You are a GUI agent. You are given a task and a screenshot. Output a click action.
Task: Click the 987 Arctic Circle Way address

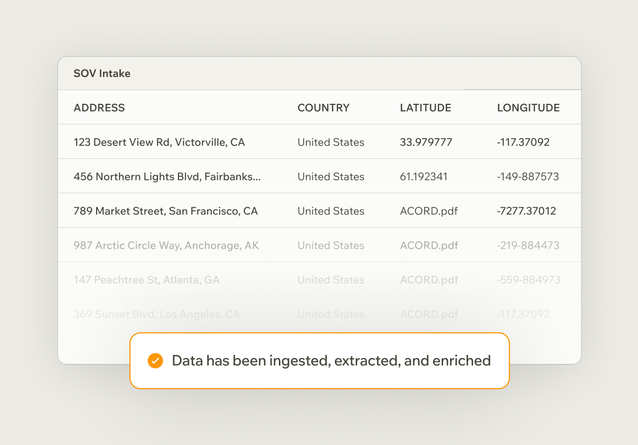click(x=166, y=246)
